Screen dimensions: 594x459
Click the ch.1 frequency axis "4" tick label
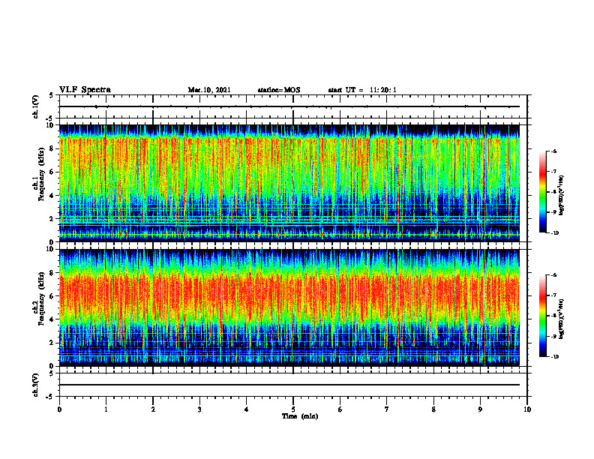(x=52, y=196)
